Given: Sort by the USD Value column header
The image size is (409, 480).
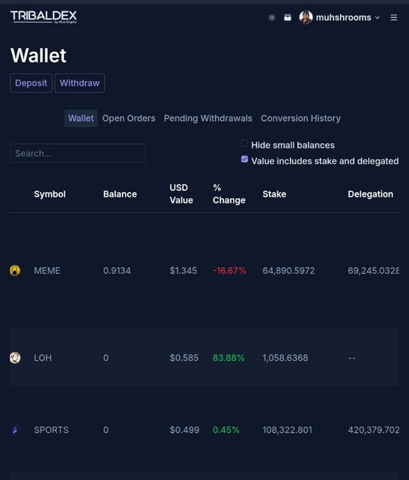Looking at the screenshot, I should [x=181, y=193].
